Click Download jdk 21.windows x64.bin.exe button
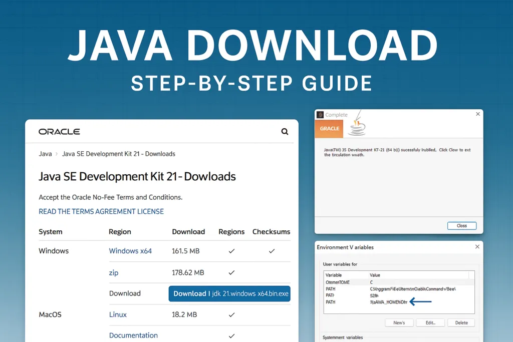Viewport: 513px width, 342px height. point(229,293)
